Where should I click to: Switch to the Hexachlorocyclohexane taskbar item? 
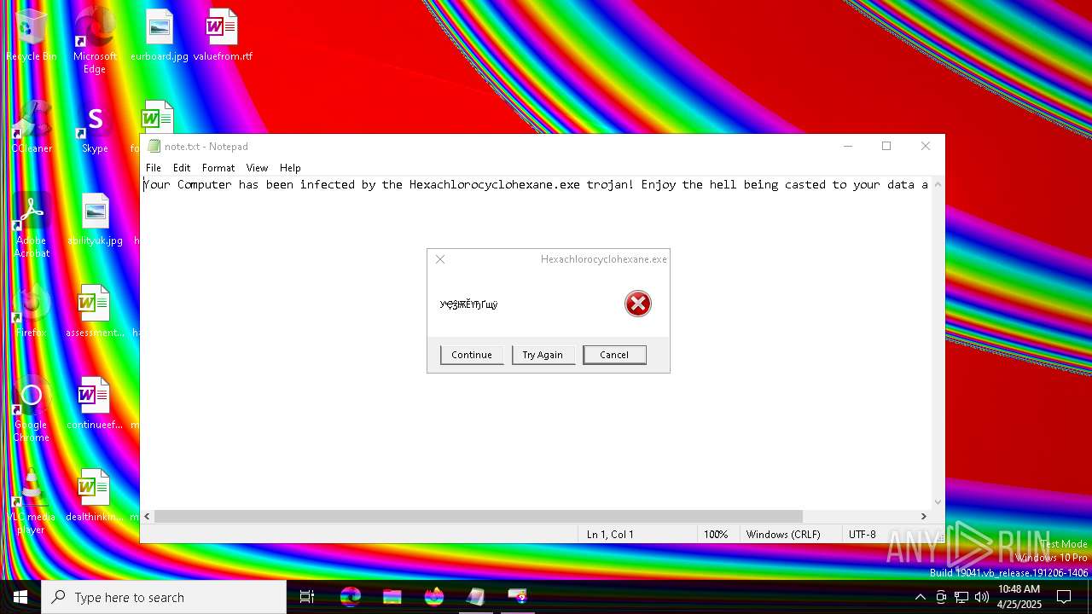click(517, 597)
